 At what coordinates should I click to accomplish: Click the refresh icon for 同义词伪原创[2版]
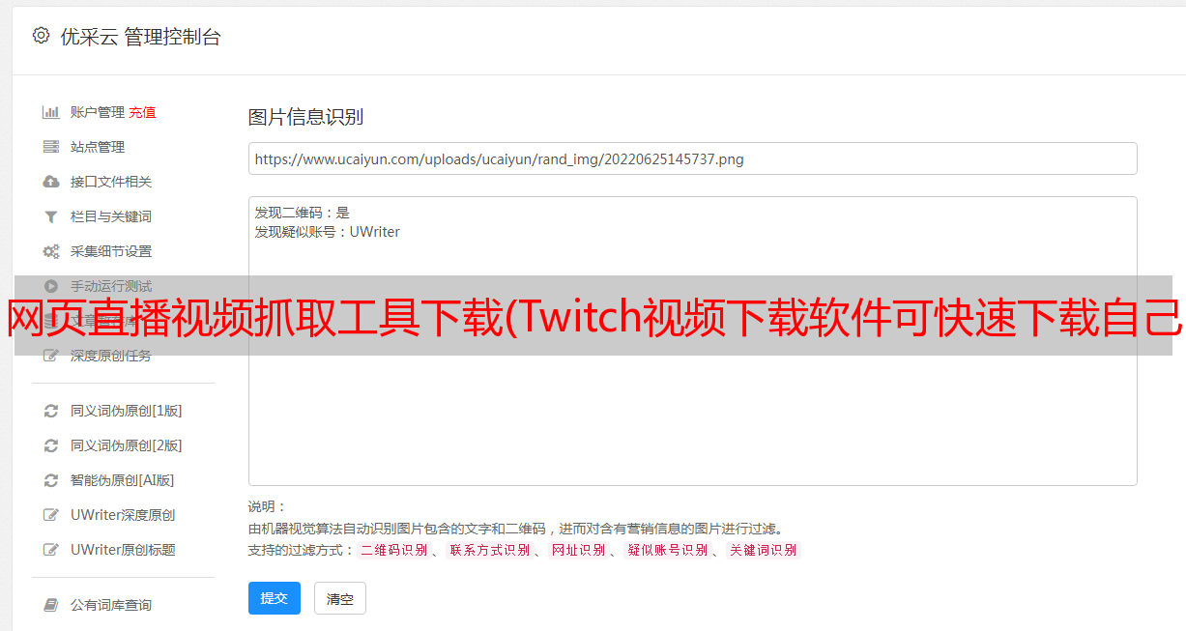51,445
